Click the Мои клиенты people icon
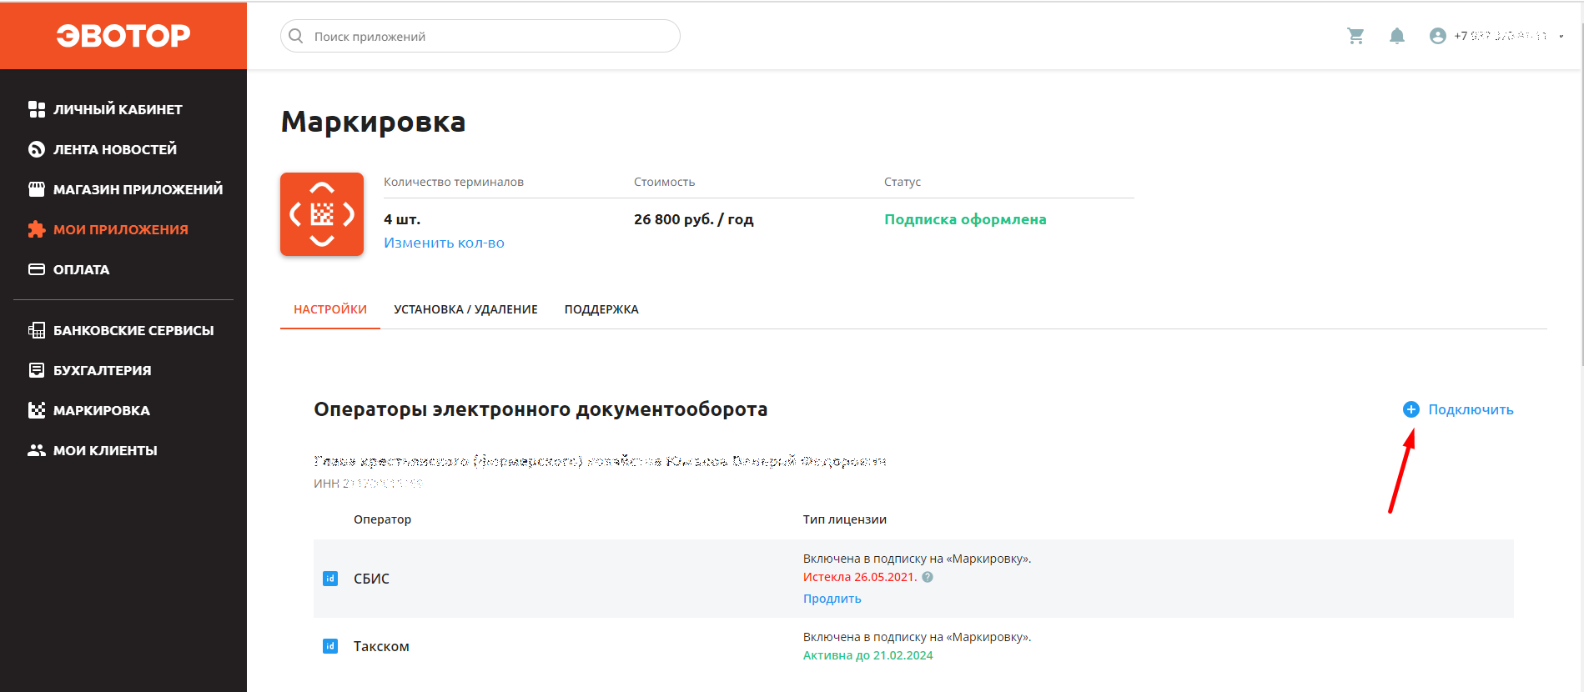Viewport: 1584px width, 692px height. pos(37,450)
